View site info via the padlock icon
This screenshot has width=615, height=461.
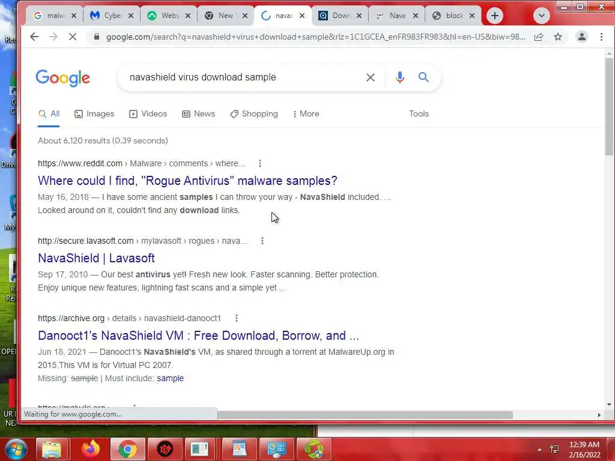96,37
